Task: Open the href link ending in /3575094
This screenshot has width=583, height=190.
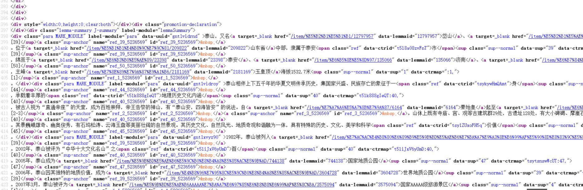Action: click(x=232, y=185)
